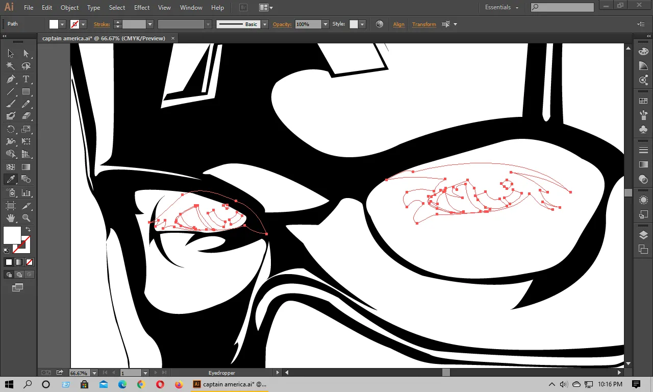
Task: Select the Shape Builder tool
Action: pyautogui.click(x=11, y=154)
